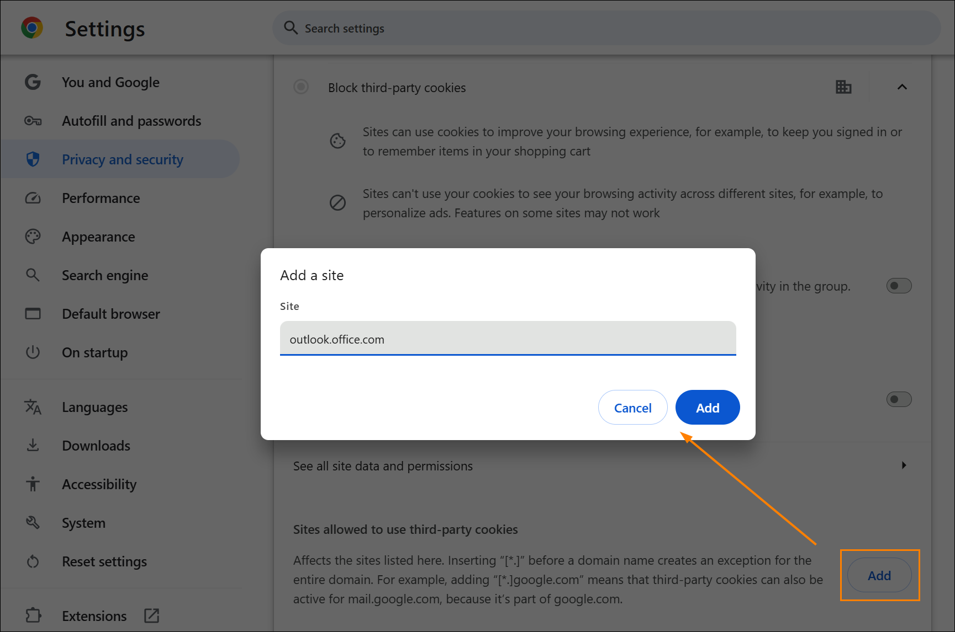Image resolution: width=955 pixels, height=632 pixels.
Task: Collapse the Block third-party cookies section
Action: click(x=902, y=87)
